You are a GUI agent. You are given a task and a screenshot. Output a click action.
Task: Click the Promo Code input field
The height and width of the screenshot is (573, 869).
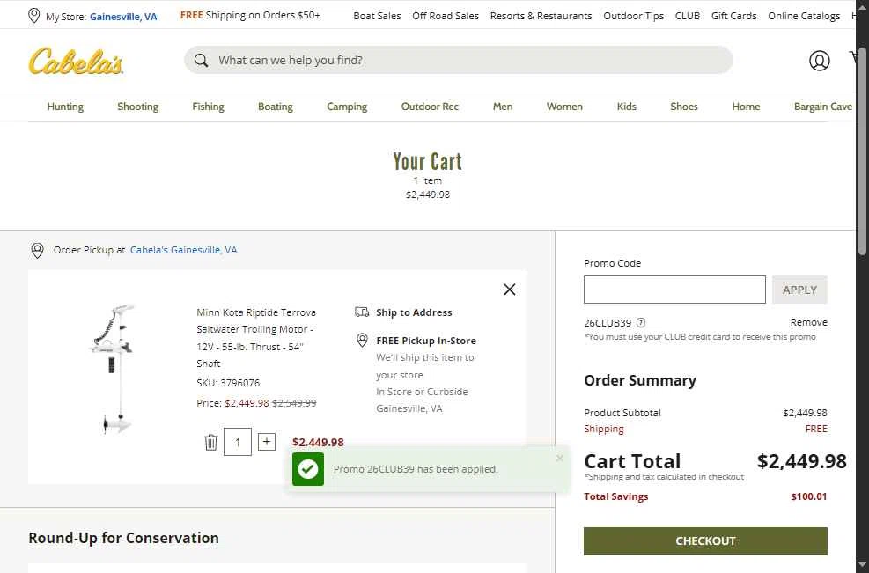(x=674, y=290)
